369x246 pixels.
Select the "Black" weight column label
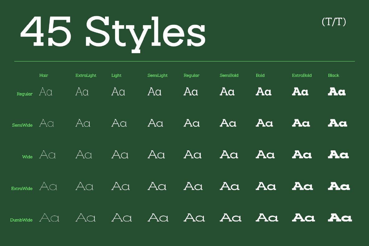coord(333,75)
